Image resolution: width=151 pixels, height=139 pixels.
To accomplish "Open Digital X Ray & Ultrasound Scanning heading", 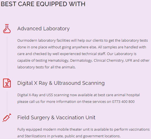I will point(61,83).
